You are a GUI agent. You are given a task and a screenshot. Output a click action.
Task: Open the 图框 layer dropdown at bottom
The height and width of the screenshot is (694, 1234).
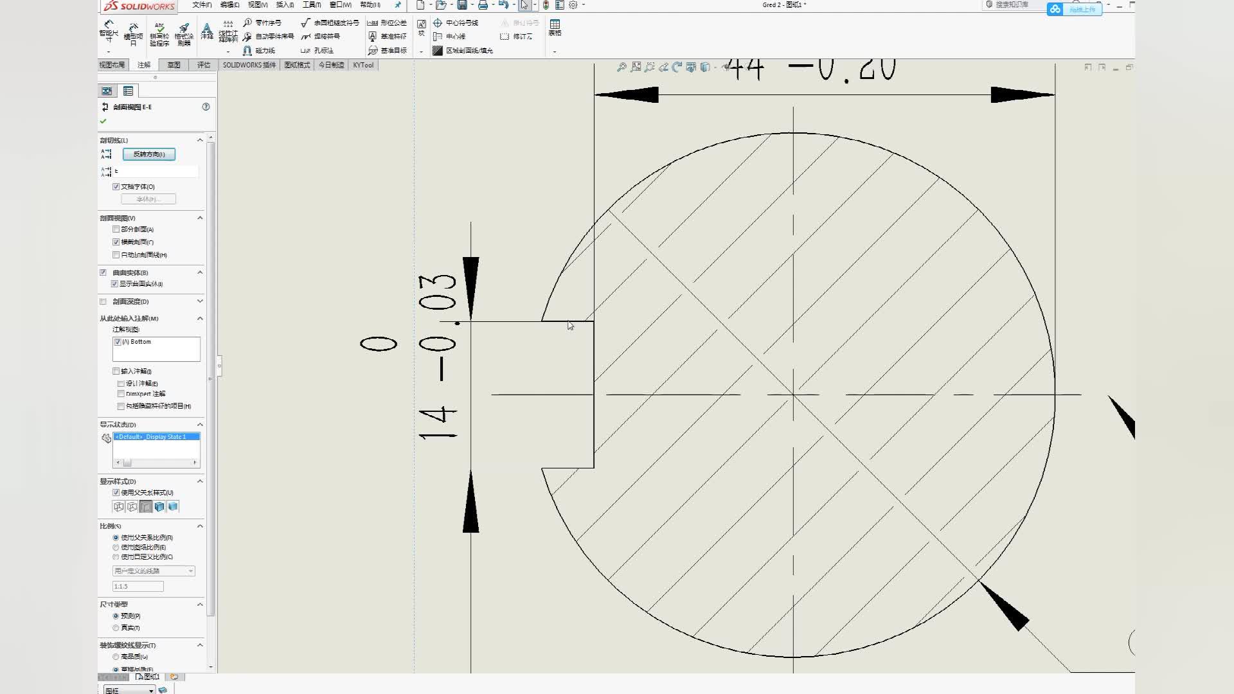(x=129, y=690)
